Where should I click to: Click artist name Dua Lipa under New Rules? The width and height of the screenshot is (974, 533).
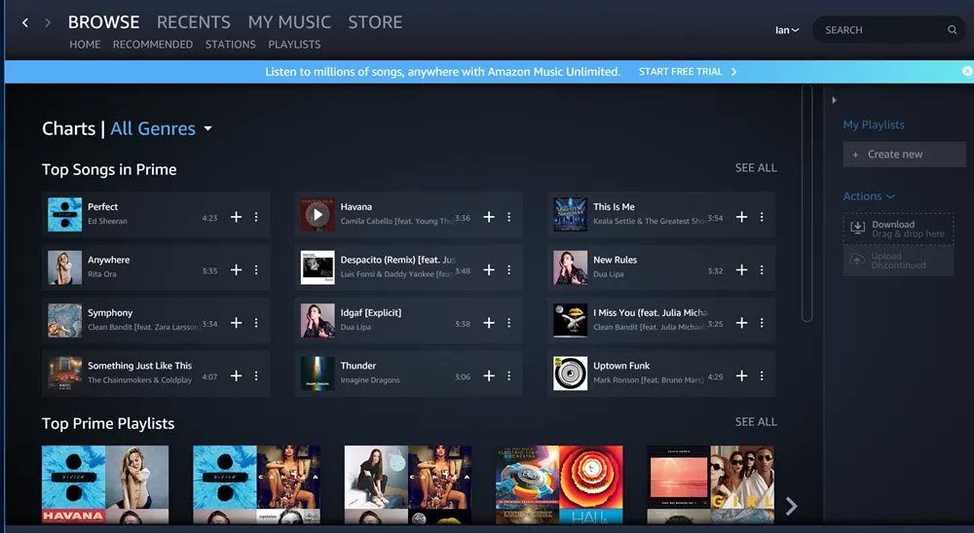click(608, 274)
